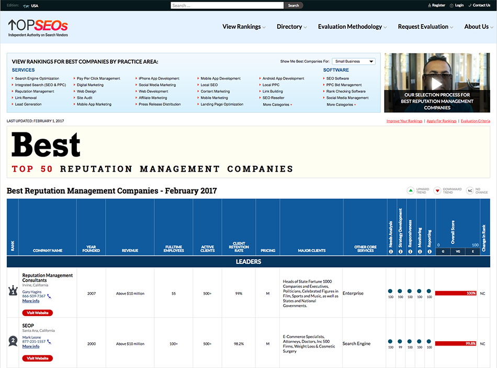Screen dimensions: 497x368
Task: Play the selection process video
Action: coord(437,83)
